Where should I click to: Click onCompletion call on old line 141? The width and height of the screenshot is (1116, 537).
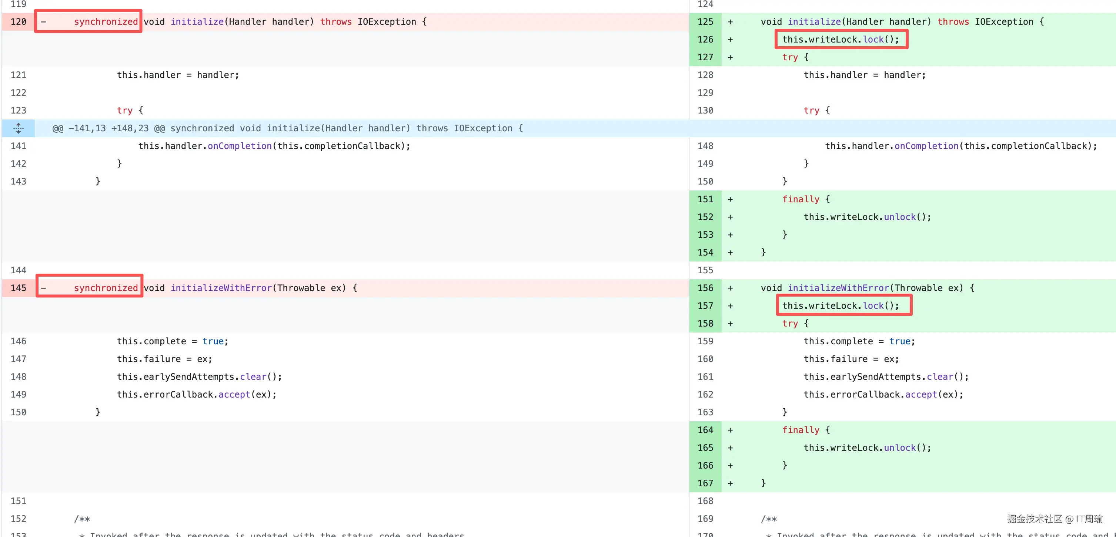click(239, 146)
